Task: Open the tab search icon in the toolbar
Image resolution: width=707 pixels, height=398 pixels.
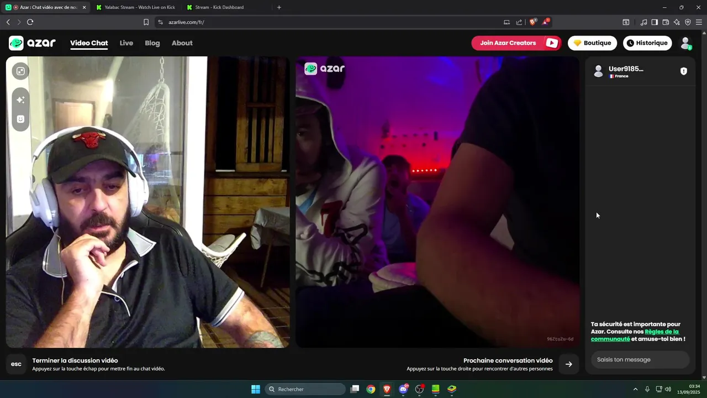Action: (626, 22)
